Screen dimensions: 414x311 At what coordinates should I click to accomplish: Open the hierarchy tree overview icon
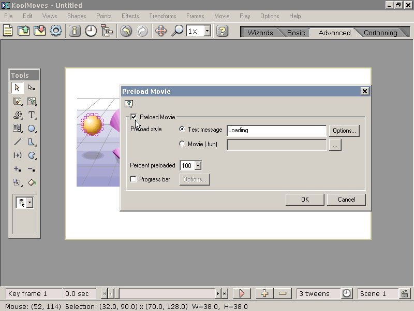point(107,31)
